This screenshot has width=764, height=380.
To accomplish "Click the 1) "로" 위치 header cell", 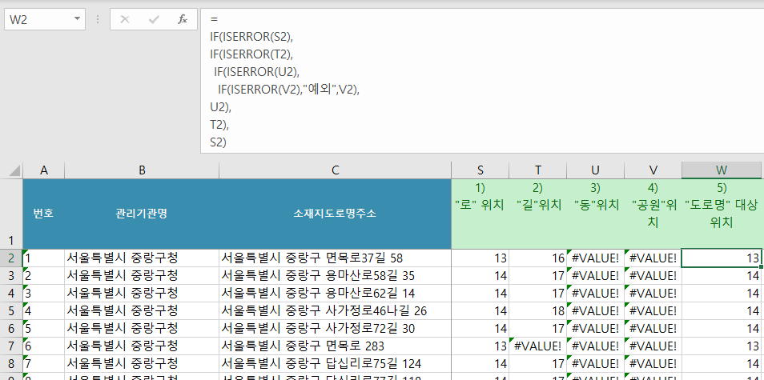I will [481, 214].
